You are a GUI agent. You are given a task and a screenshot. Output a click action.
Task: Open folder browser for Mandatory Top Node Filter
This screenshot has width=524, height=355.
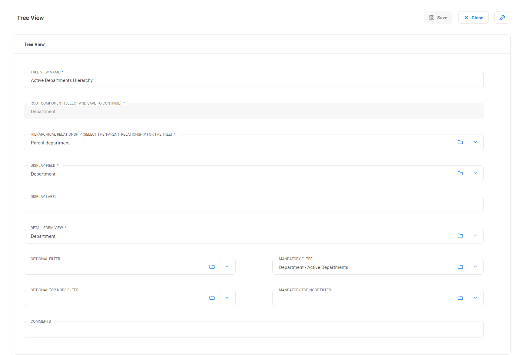(460, 298)
